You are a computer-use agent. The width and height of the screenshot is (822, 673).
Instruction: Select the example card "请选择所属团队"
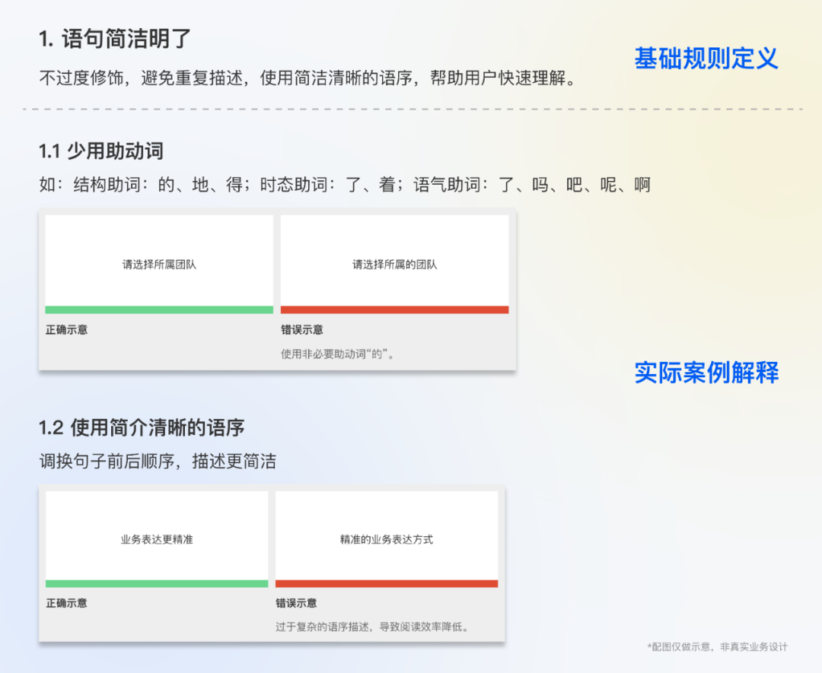(x=158, y=259)
